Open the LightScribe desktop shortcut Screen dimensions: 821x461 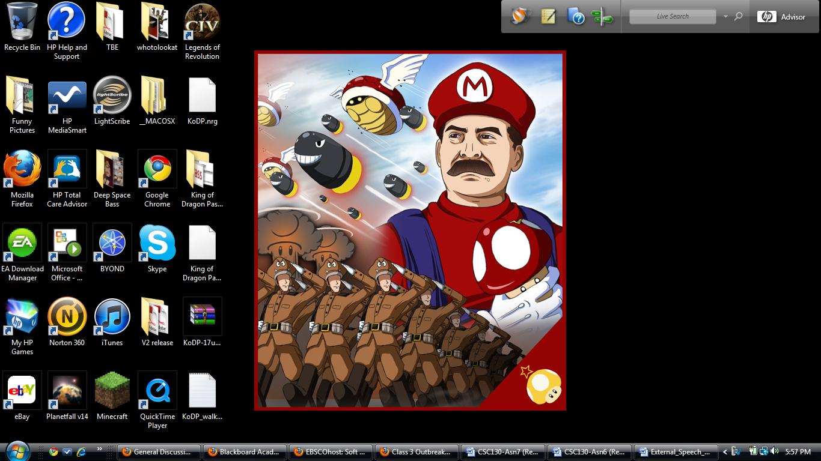[112, 96]
